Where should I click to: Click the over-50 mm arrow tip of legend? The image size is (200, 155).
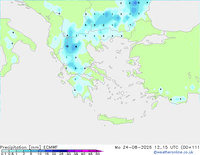[100, 151]
